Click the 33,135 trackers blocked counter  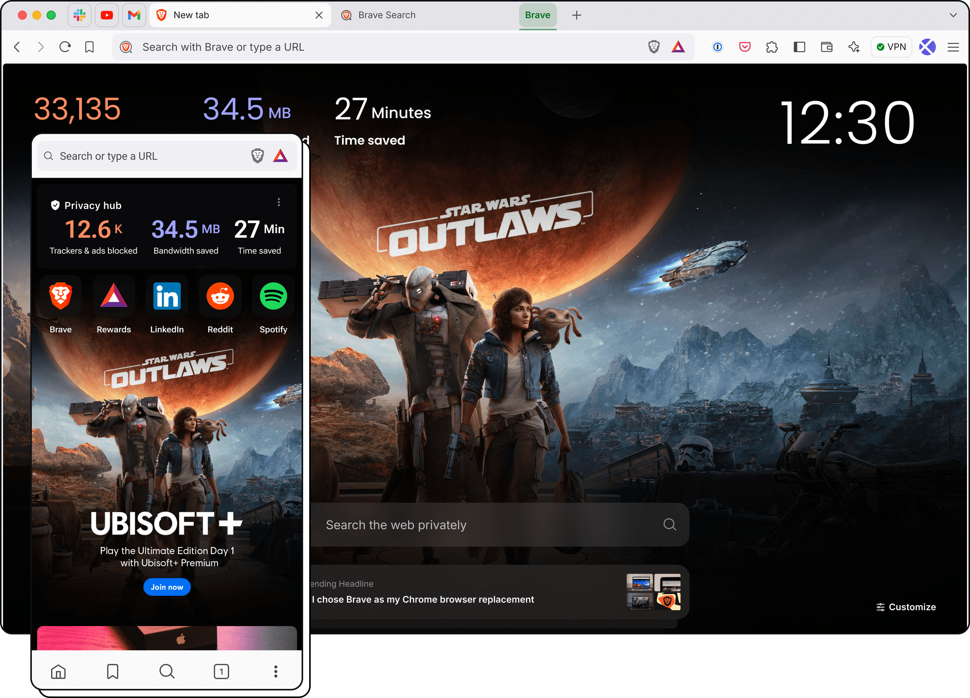pos(77,109)
